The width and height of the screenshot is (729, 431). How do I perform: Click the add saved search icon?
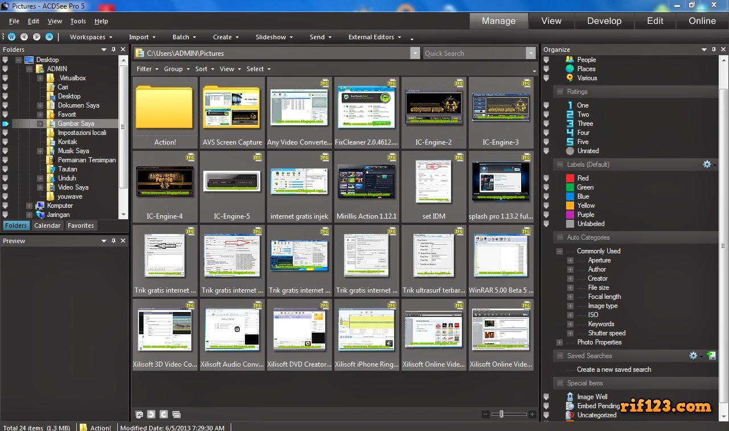(x=711, y=356)
